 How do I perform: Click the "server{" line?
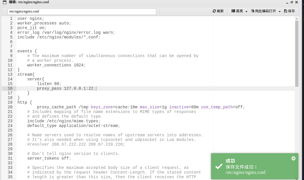click(x=36, y=79)
